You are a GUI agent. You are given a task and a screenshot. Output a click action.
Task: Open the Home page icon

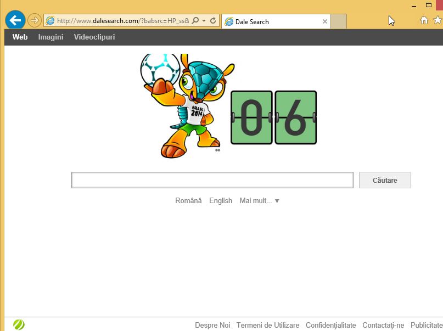[x=424, y=20]
